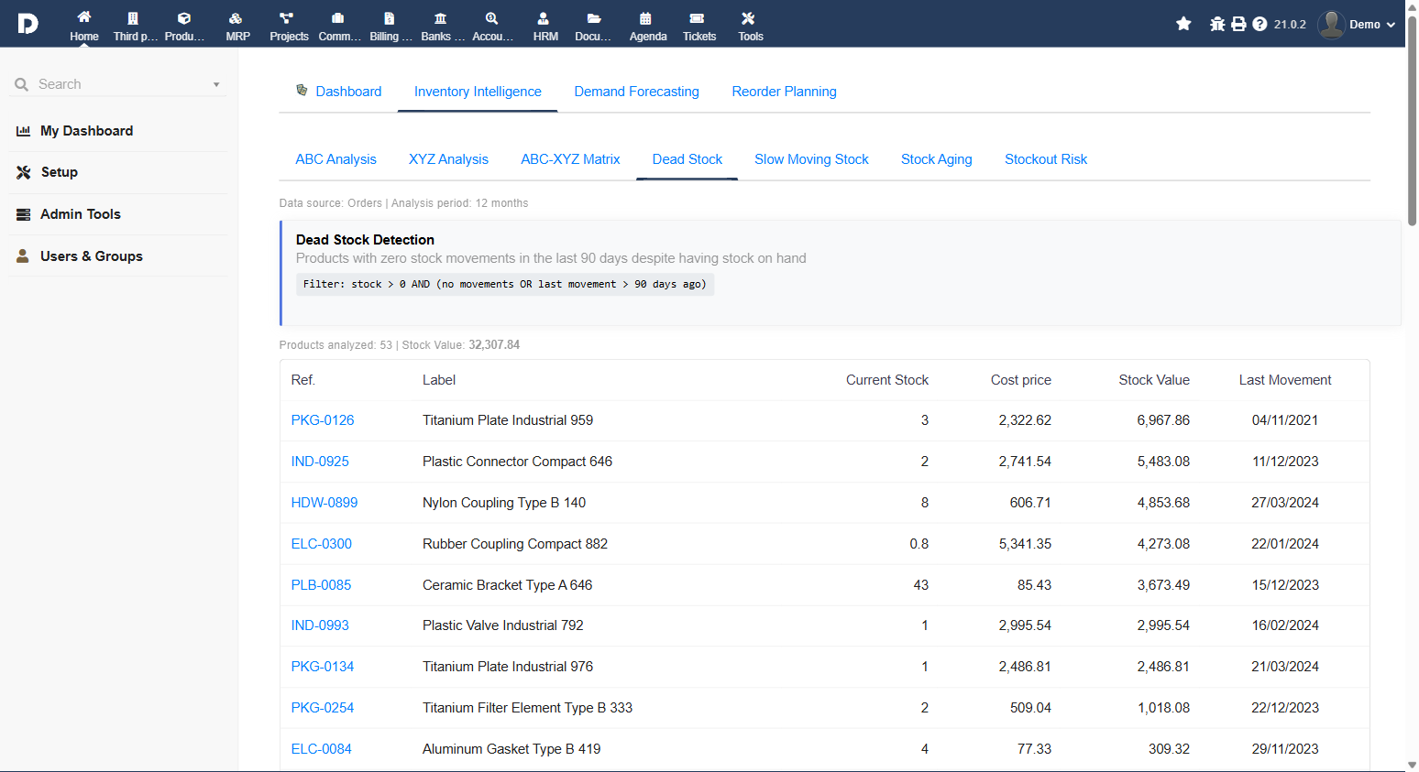This screenshot has width=1419, height=772.
Task: Click the Dolibarr logo in top-left
Action: pos(27,24)
